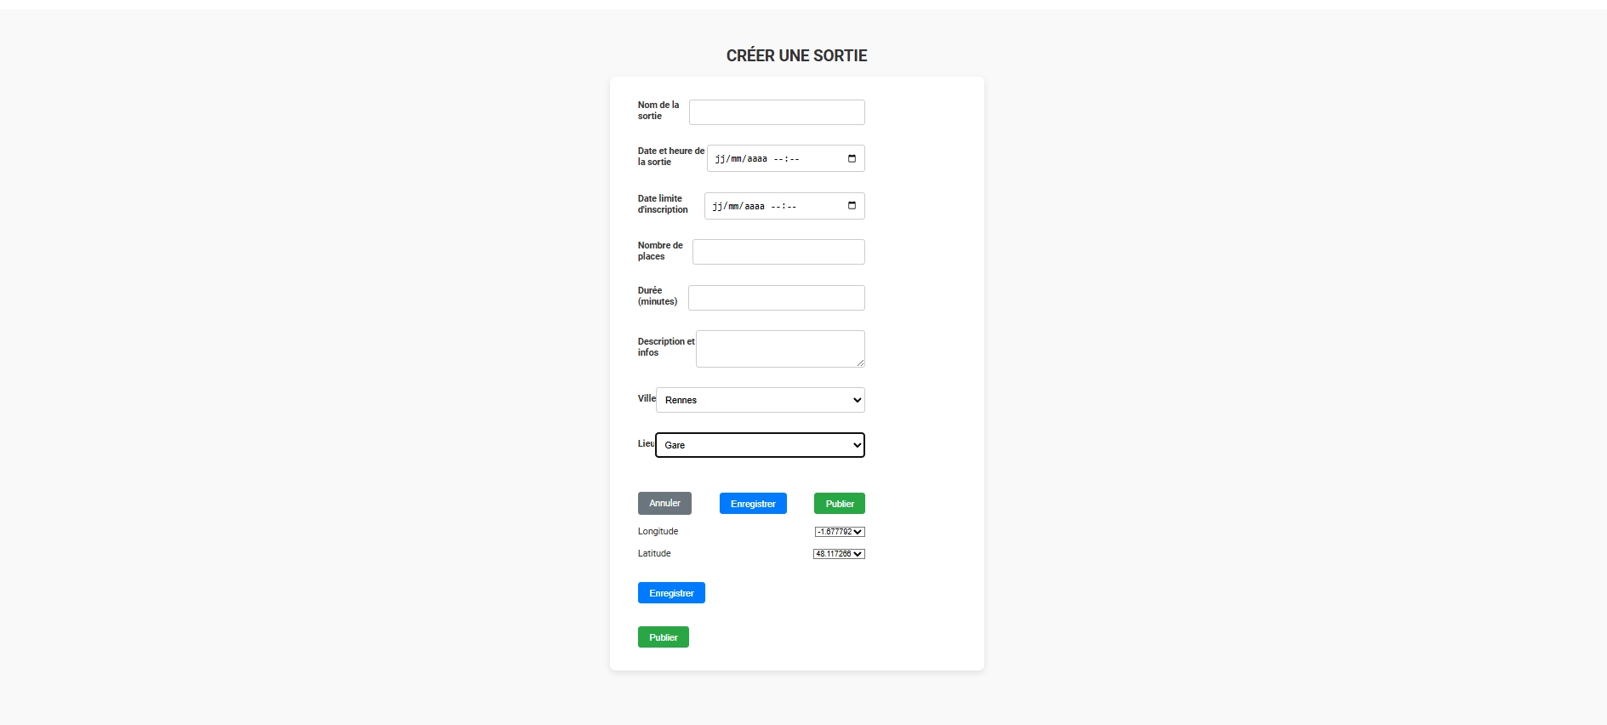The width and height of the screenshot is (1607, 725).
Task: Open the Longitude value dropdown
Action: pos(840,532)
